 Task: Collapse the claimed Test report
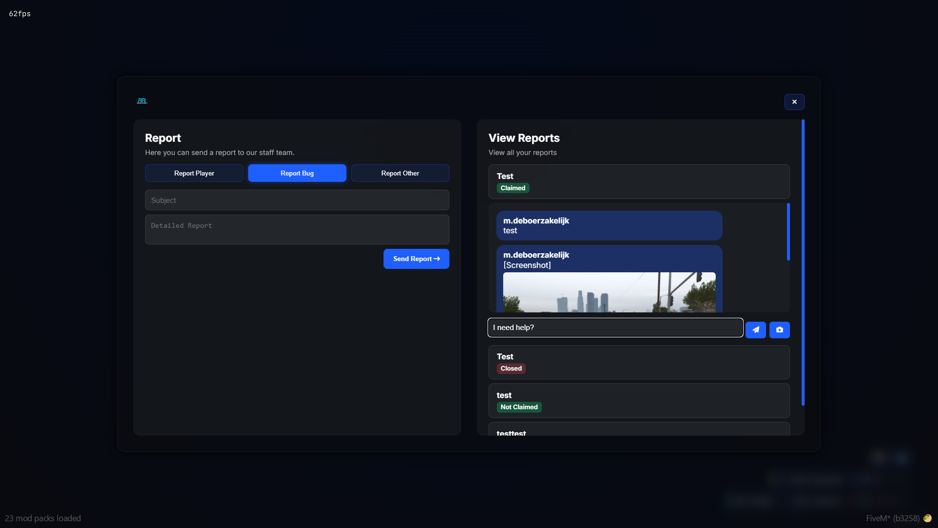[639, 181]
